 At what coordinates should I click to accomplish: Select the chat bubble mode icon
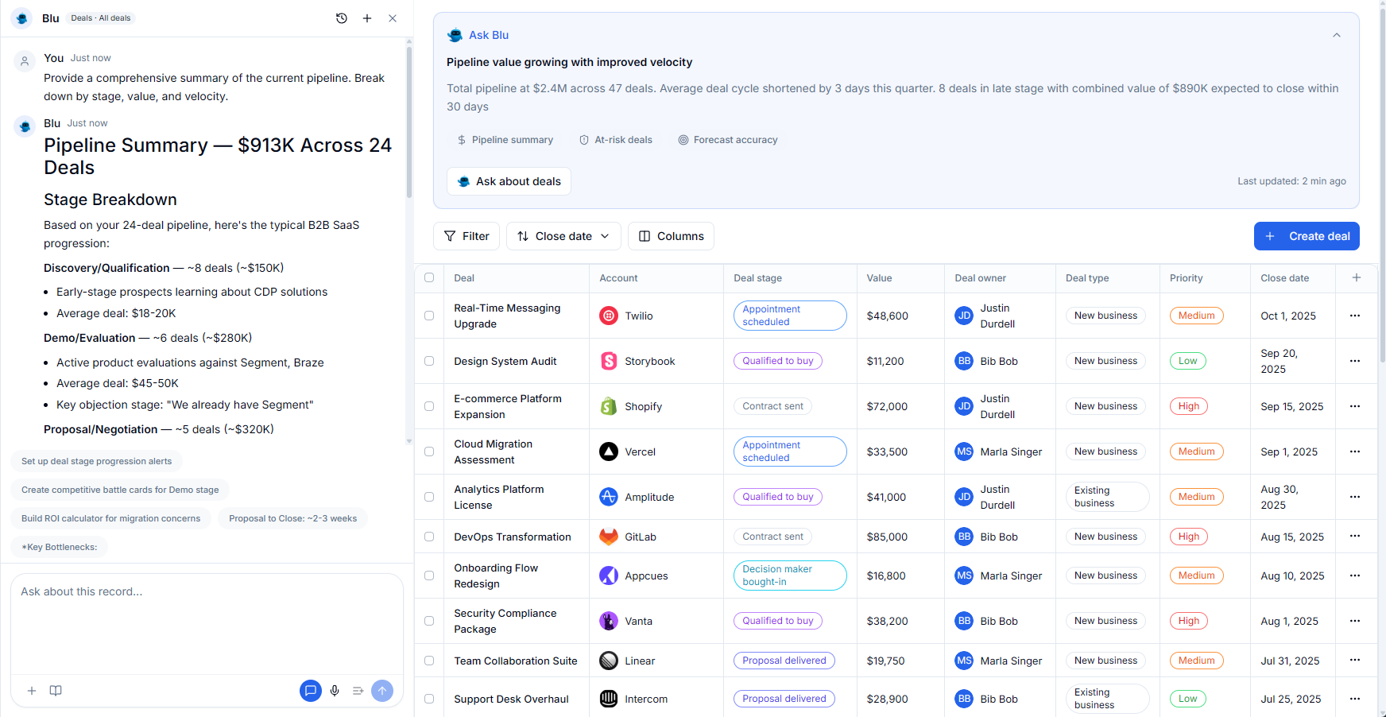311,691
